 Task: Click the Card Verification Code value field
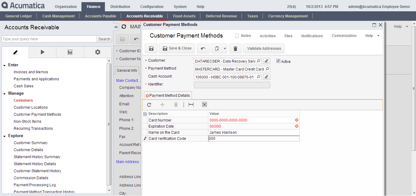click(x=254, y=139)
